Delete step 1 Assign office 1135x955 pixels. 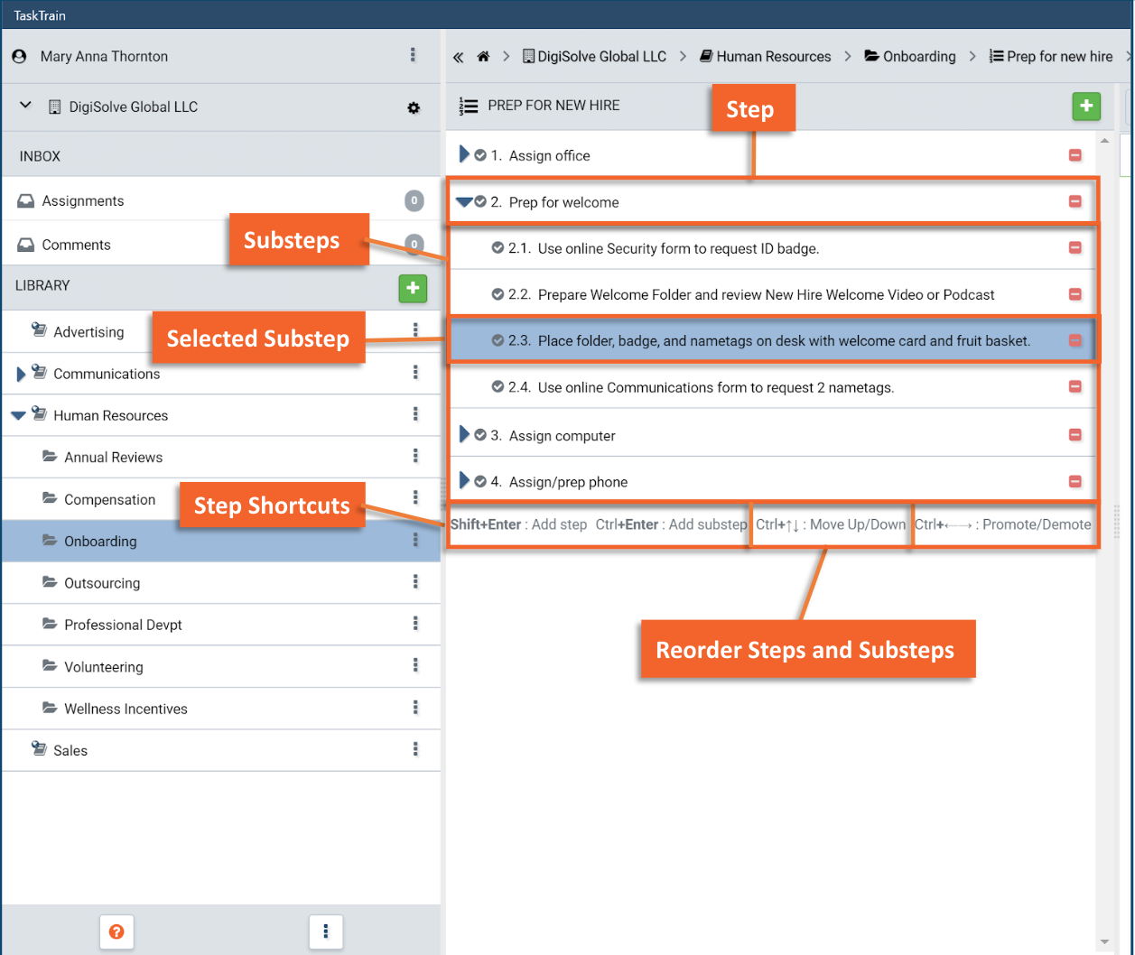click(1075, 155)
